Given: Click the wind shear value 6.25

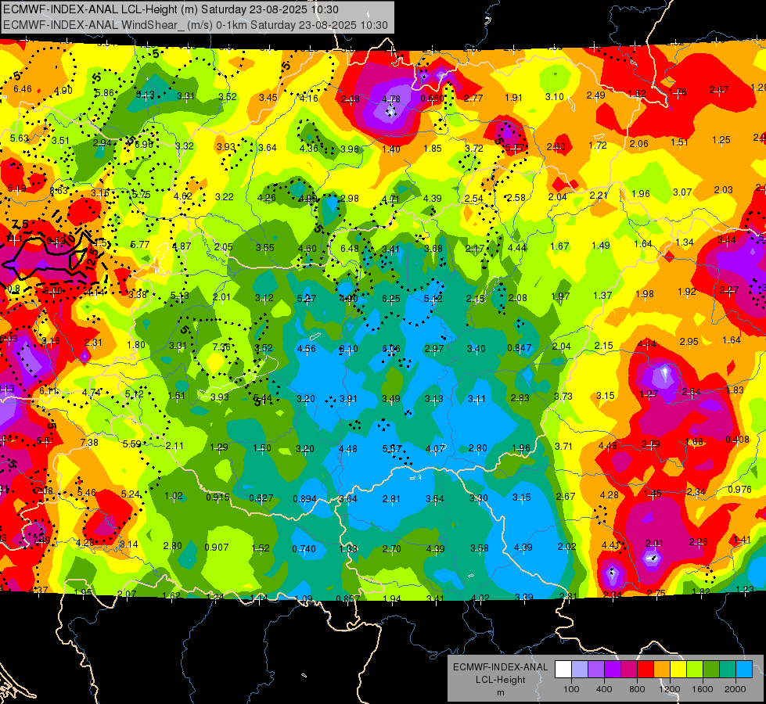Looking at the screenshot, I should [x=390, y=298].
